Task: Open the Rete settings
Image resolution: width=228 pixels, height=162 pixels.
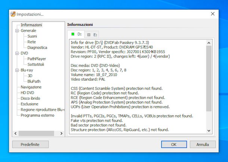Action: (x=31, y=42)
